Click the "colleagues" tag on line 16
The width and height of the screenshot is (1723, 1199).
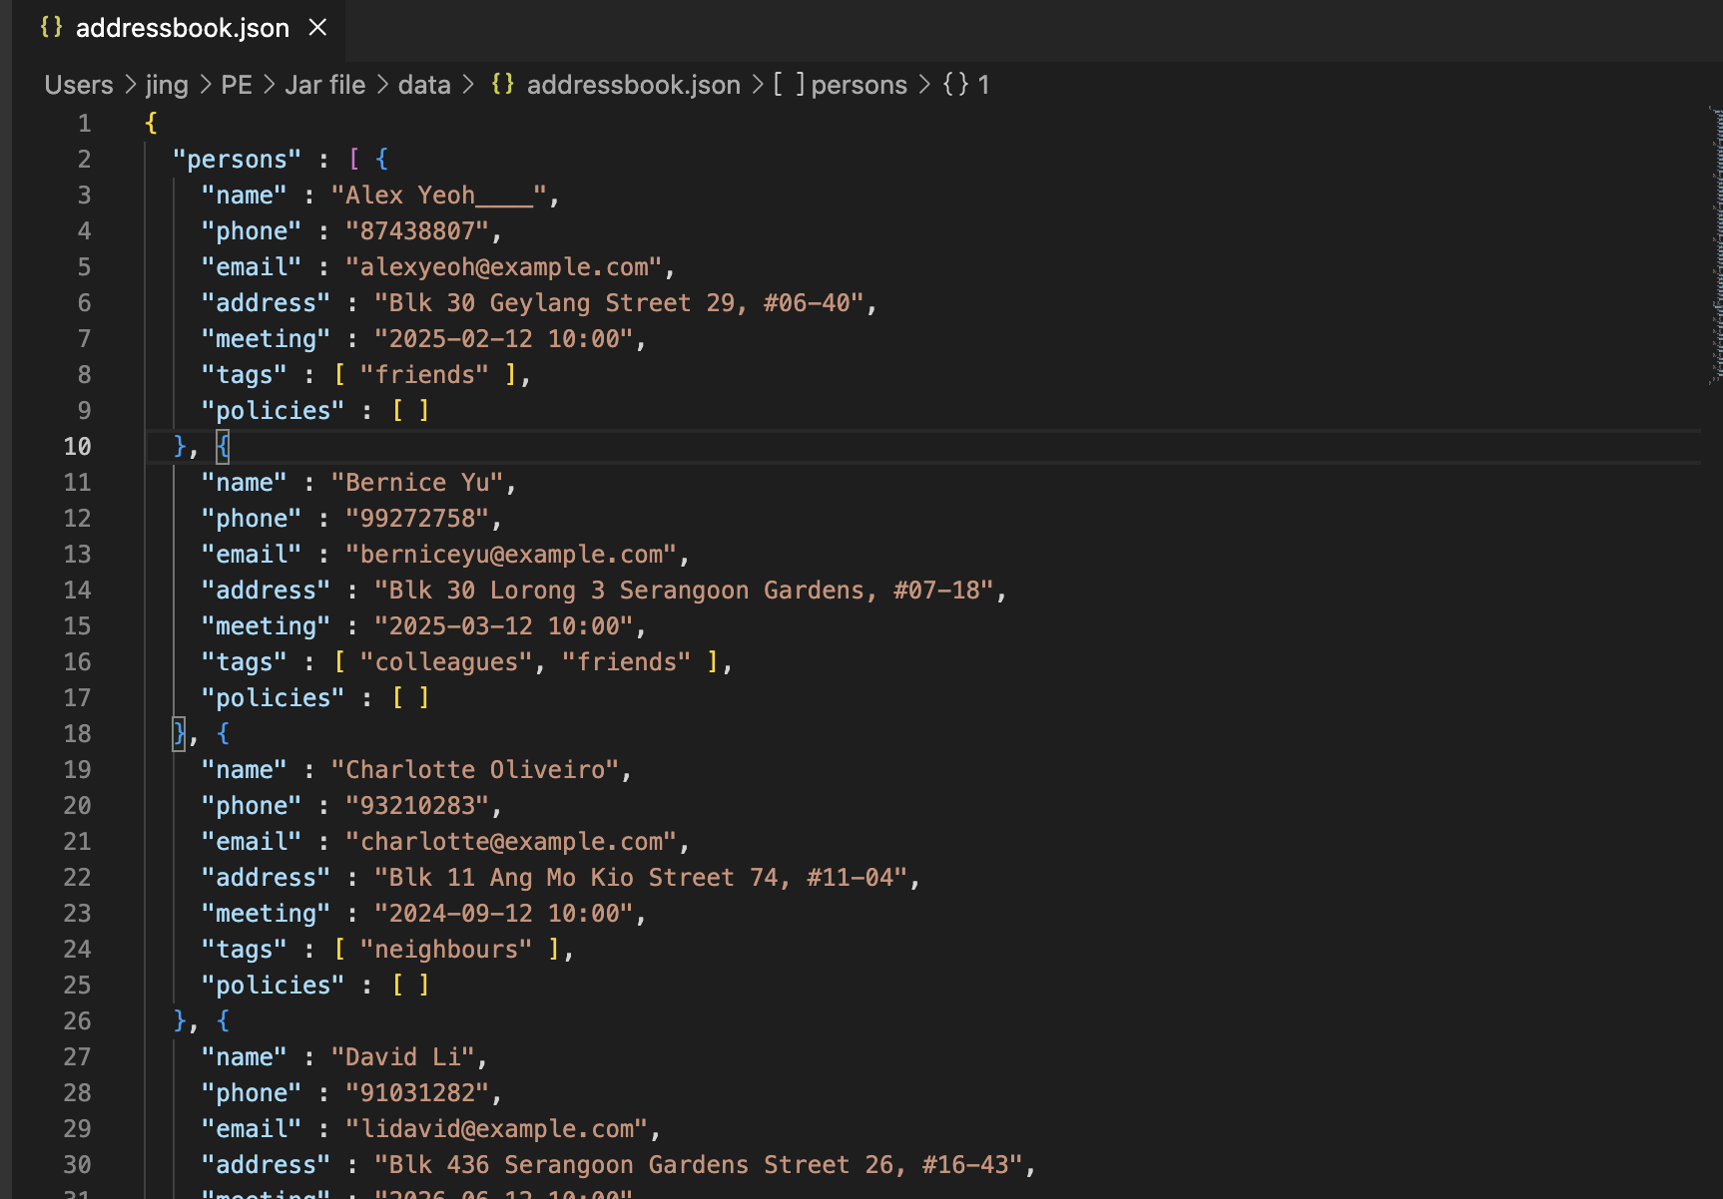coord(446,662)
